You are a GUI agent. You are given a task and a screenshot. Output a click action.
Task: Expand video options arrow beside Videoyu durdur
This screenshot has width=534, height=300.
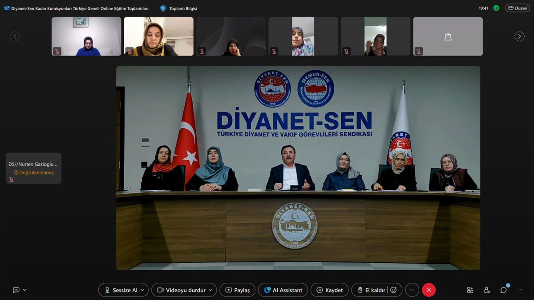[211, 290]
